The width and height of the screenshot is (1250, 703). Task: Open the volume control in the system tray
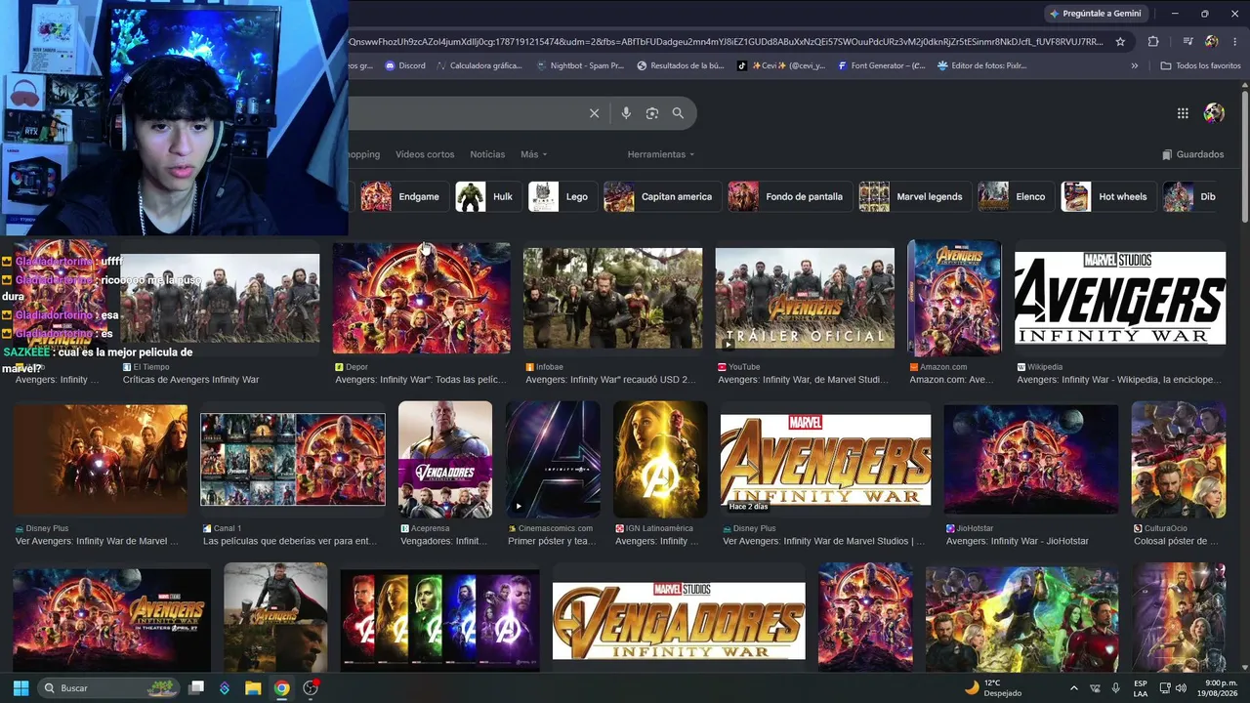(x=1181, y=687)
